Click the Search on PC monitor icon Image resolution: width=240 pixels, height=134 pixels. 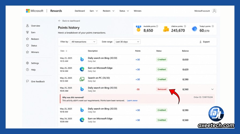point(82,79)
